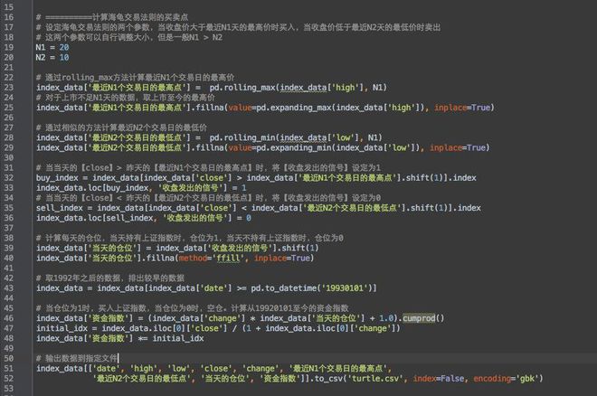This screenshot has width=597, height=396.
Task: Place cursor on pd.rolling_max call
Action: click(x=242, y=88)
